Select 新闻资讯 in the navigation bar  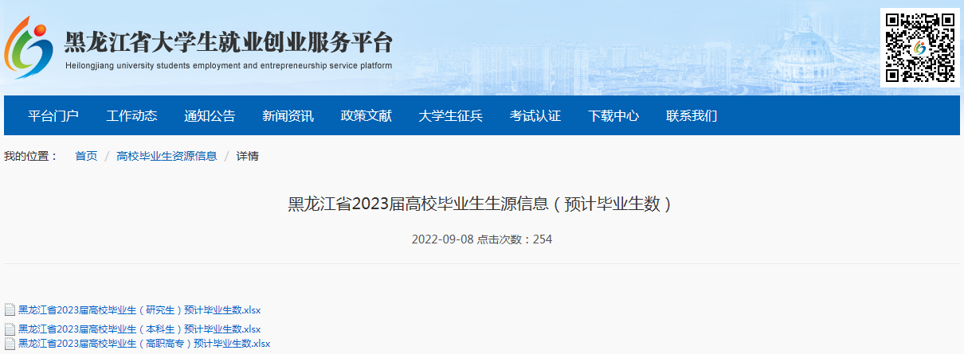point(288,116)
